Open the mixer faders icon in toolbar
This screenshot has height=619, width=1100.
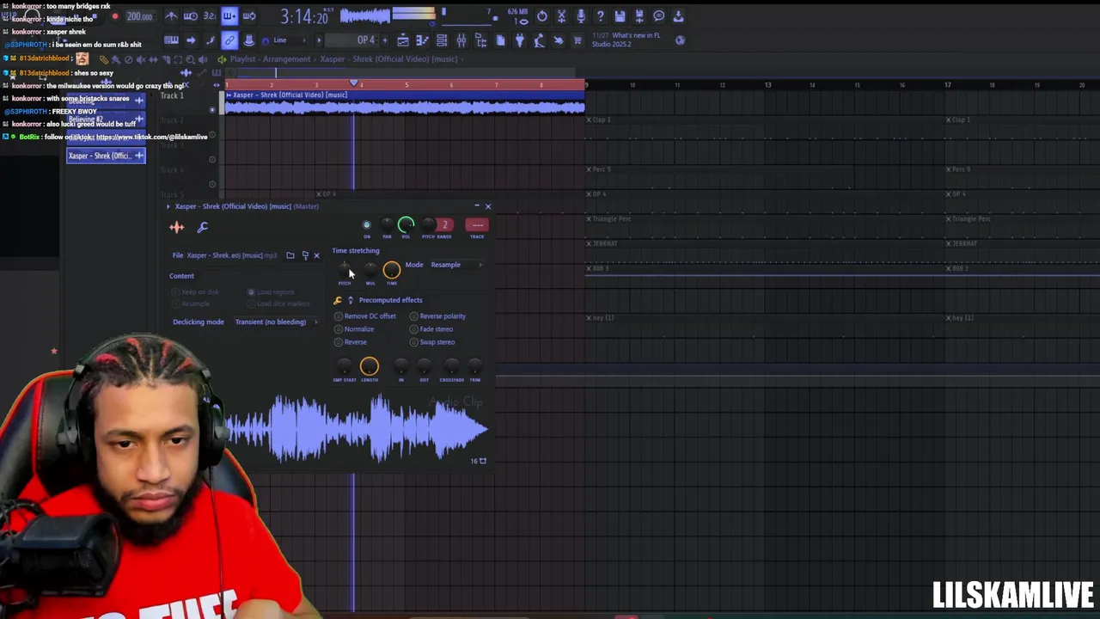pyautogui.click(x=461, y=40)
